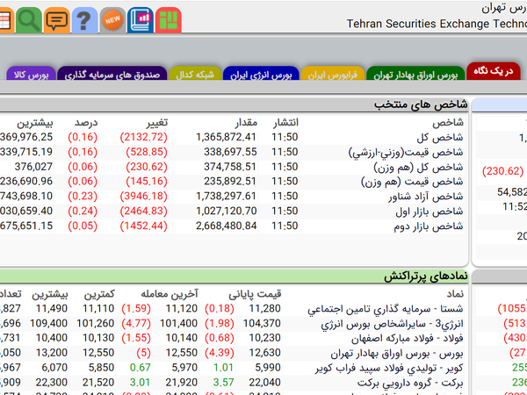Open شاخص قیمت(وزني-ارزشي) index link
The height and width of the screenshot is (395, 527).
click(406, 152)
